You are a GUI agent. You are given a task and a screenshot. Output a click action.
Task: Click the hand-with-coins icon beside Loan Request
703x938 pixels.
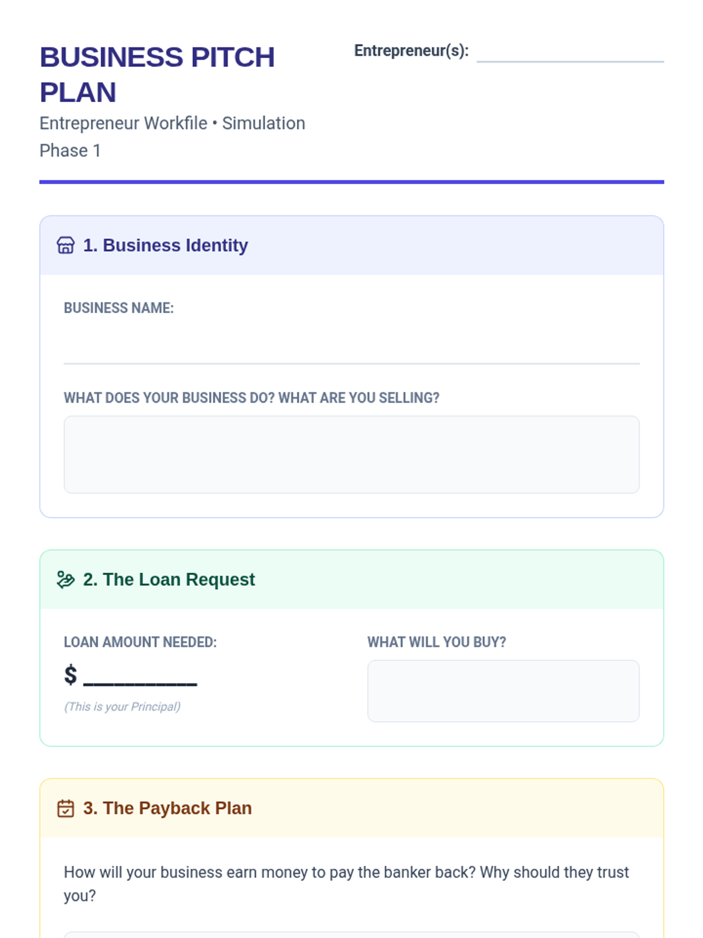coord(66,579)
